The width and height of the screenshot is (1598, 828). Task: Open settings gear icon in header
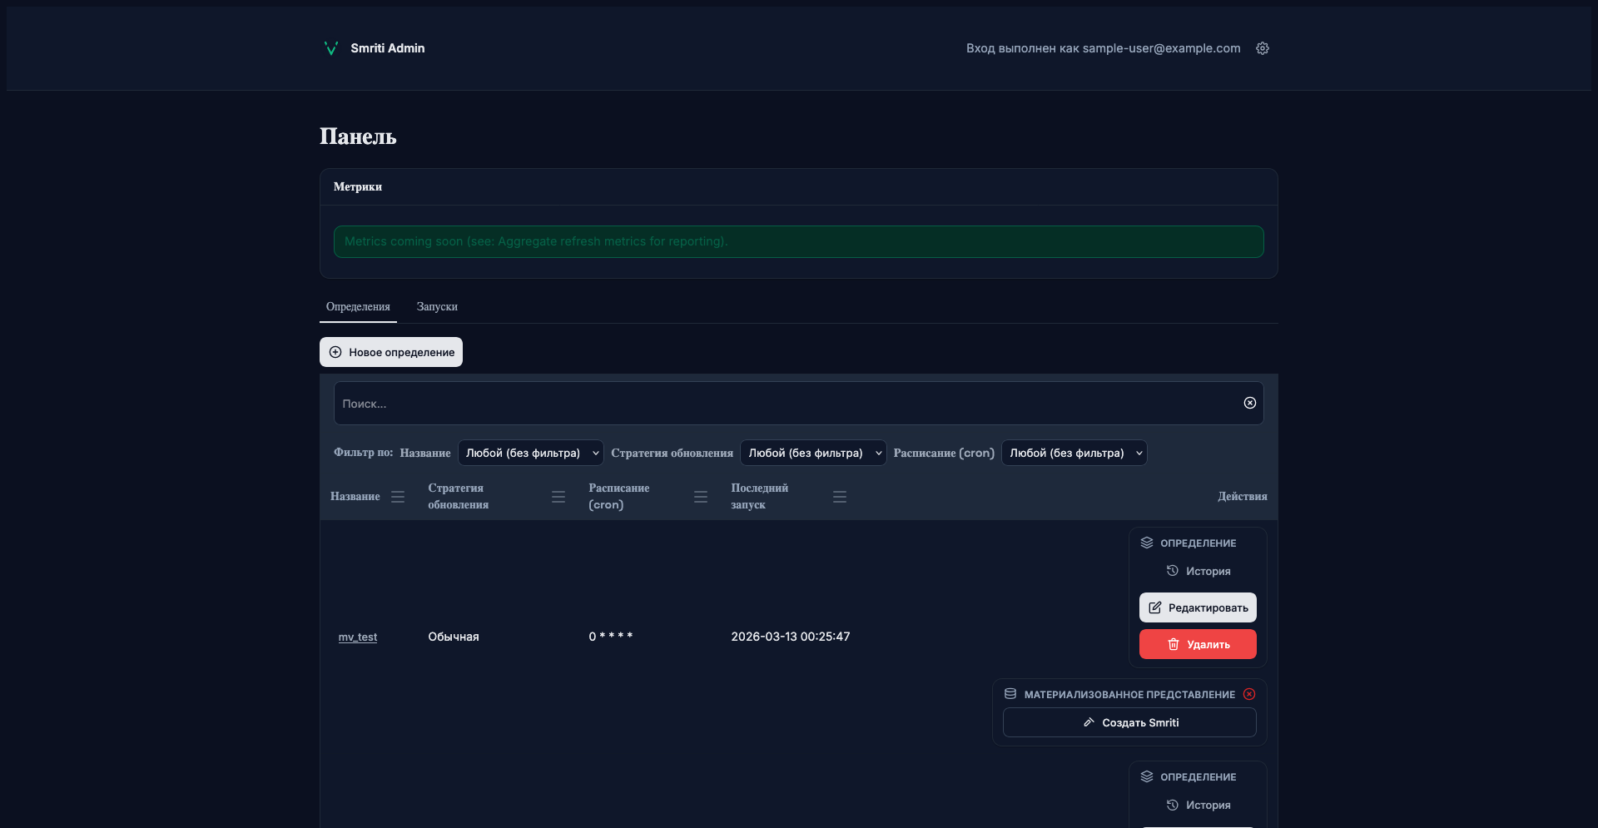(x=1263, y=48)
